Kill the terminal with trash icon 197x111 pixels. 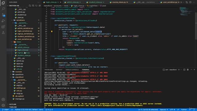188,70
